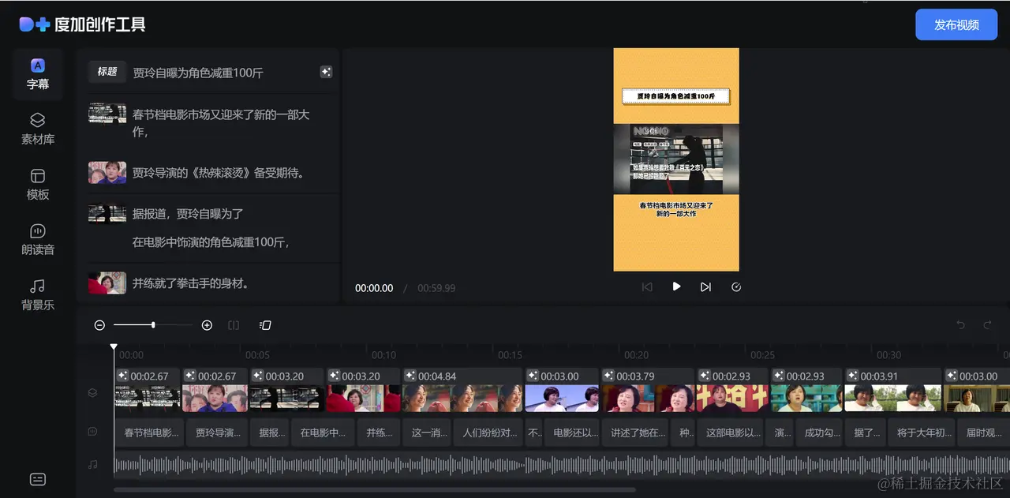The height and width of the screenshot is (498, 1010).
Task: Select the 成功勾... subtitle clip
Action: (x=819, y=432)
